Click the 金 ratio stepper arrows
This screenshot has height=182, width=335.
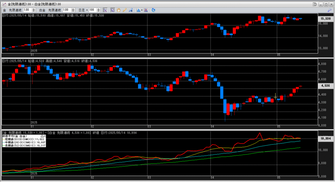[x=34, y=10]
